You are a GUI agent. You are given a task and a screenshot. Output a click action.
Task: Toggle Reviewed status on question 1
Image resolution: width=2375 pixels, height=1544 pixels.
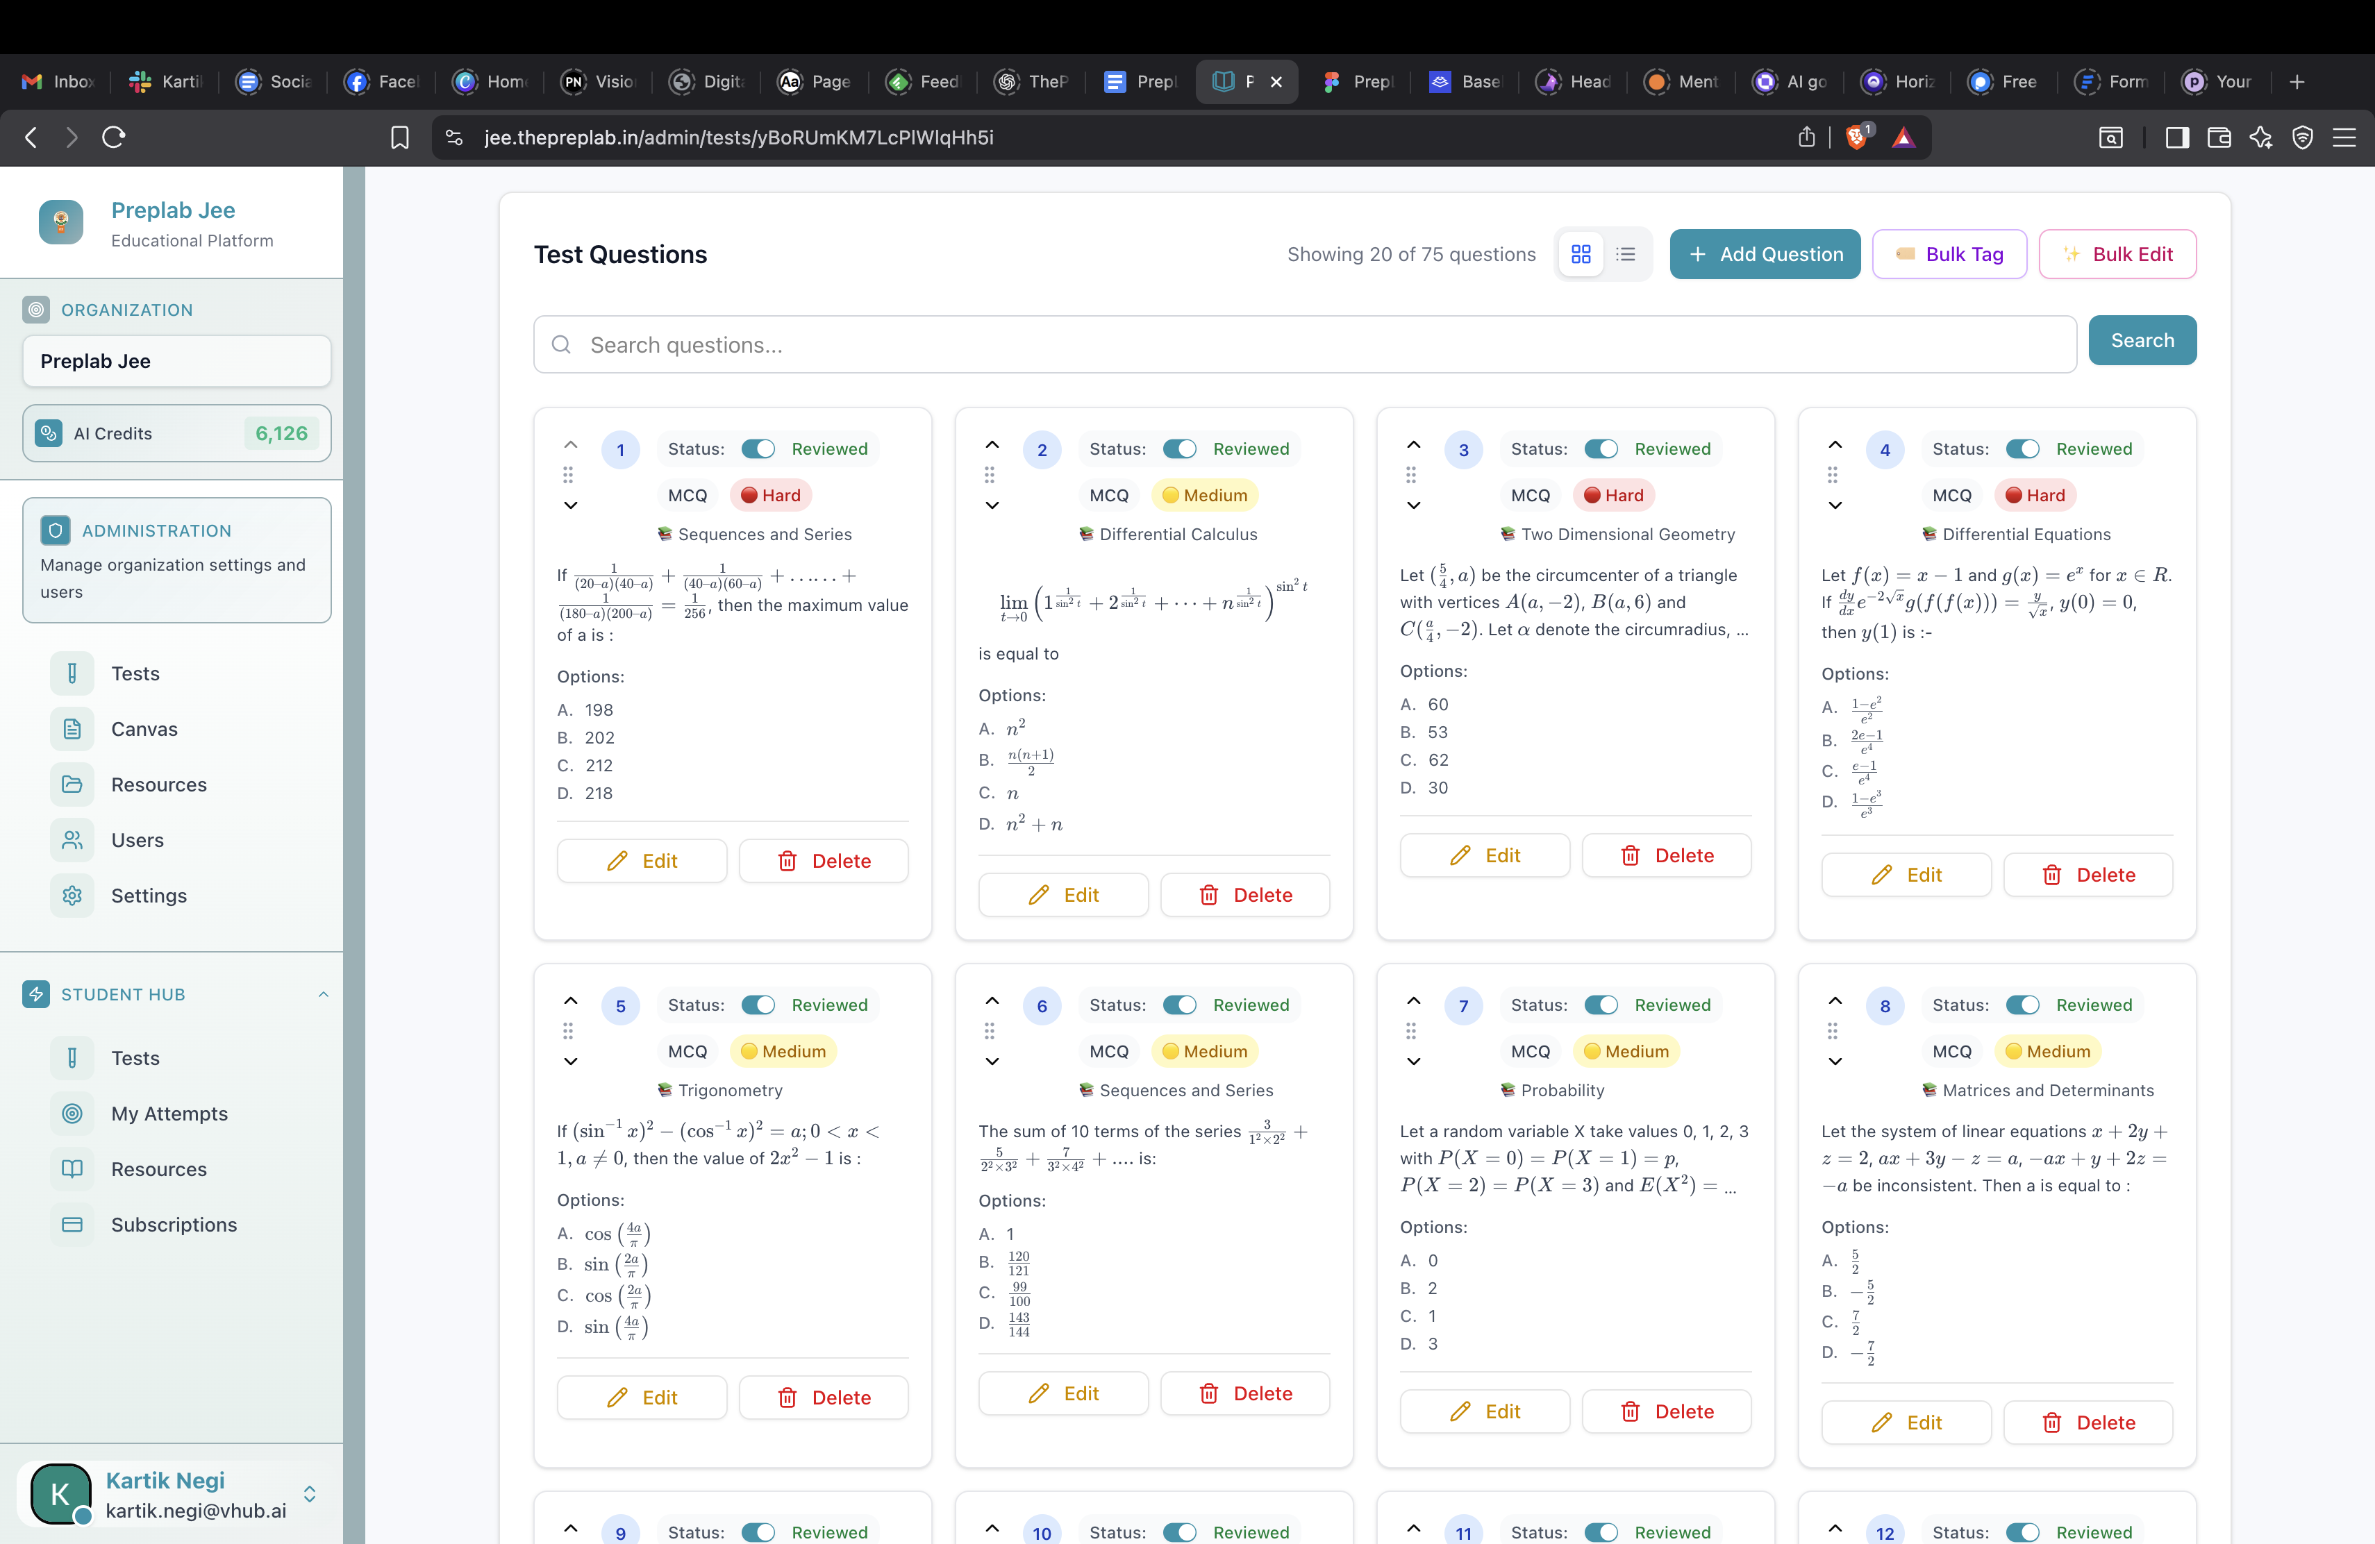tap(758, 449)
